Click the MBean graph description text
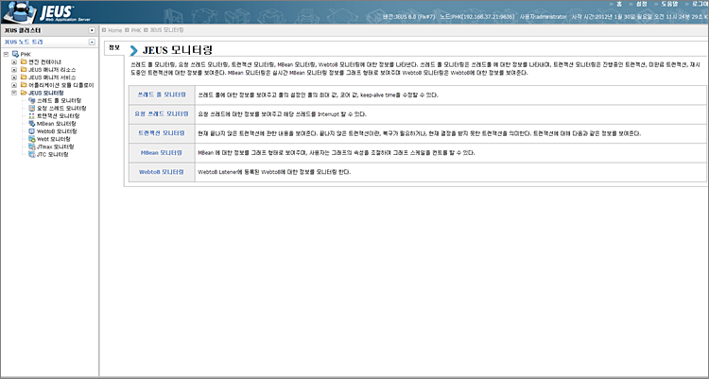Viewport: 709px width, 379px height. 337,153
